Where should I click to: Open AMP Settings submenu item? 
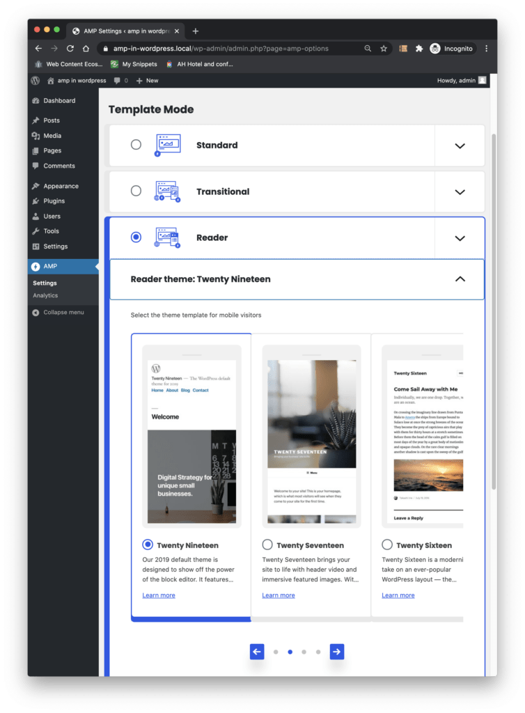coord(45,283)
